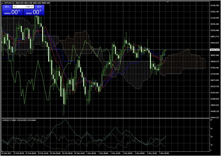Screen dimensions: 221x156
Task: Click price level 47128.560 on axis
Action: [215, 74]
